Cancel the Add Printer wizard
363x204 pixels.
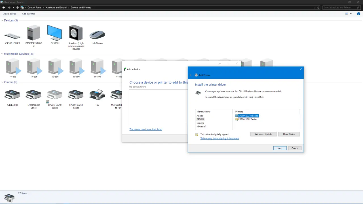[x=295, y=148]
